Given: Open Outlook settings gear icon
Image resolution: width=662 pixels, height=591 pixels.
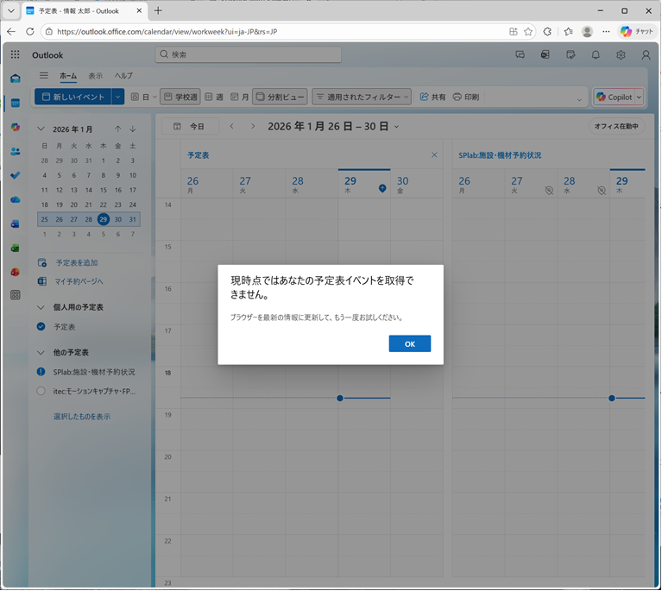Looking at the screenshot, I should 621,54.
